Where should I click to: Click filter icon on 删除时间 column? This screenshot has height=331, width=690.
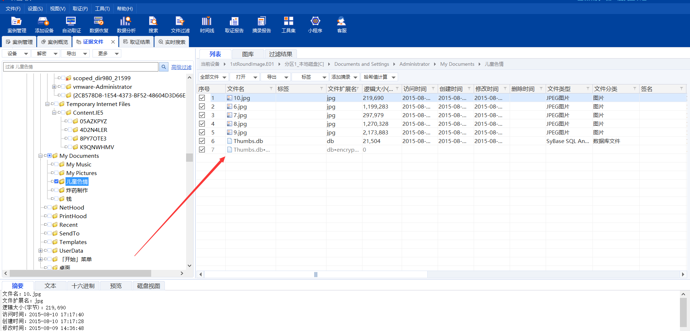click(541, 88)
